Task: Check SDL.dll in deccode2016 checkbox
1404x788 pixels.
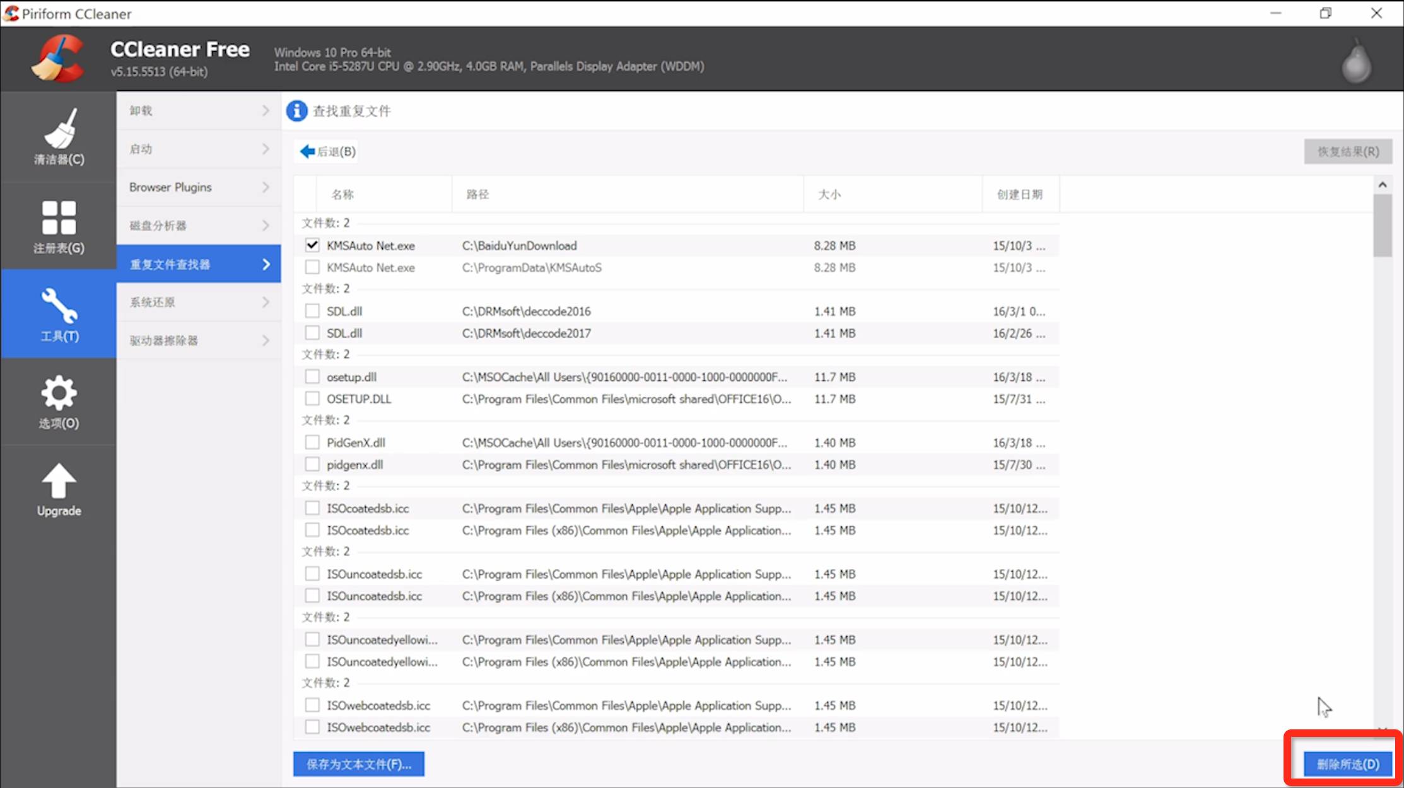Action: 312,311
